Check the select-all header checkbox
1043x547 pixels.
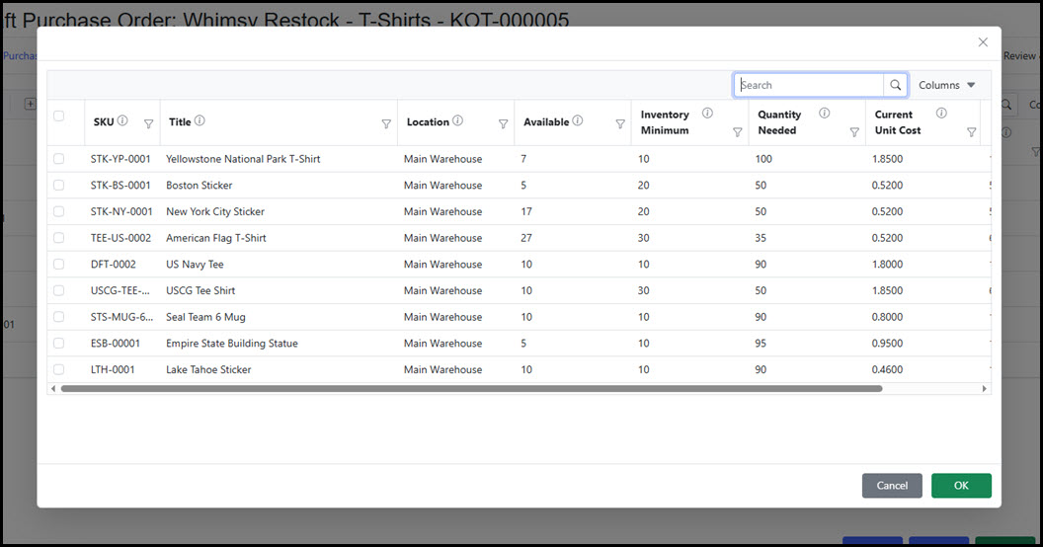[59, 116]
